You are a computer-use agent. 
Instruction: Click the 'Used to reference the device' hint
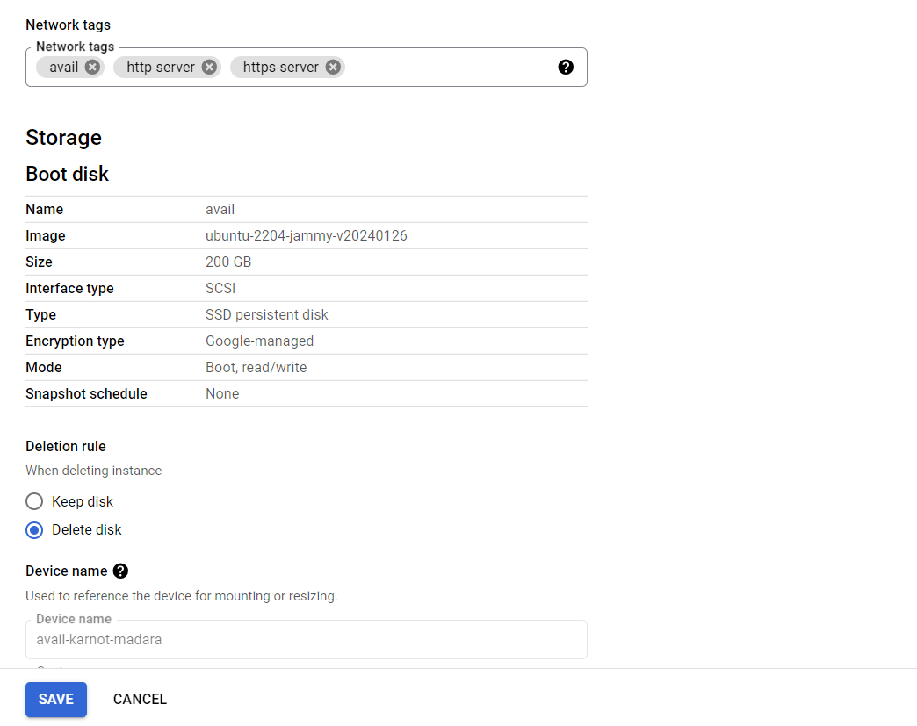click(181, 596)
